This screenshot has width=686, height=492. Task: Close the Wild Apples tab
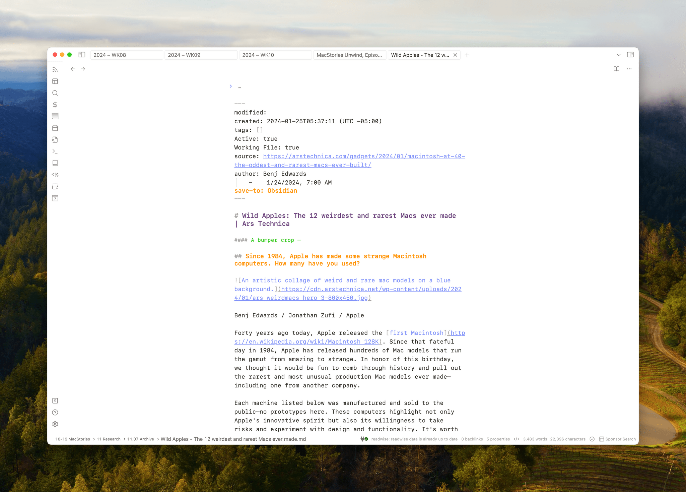(x=455, y=55)
